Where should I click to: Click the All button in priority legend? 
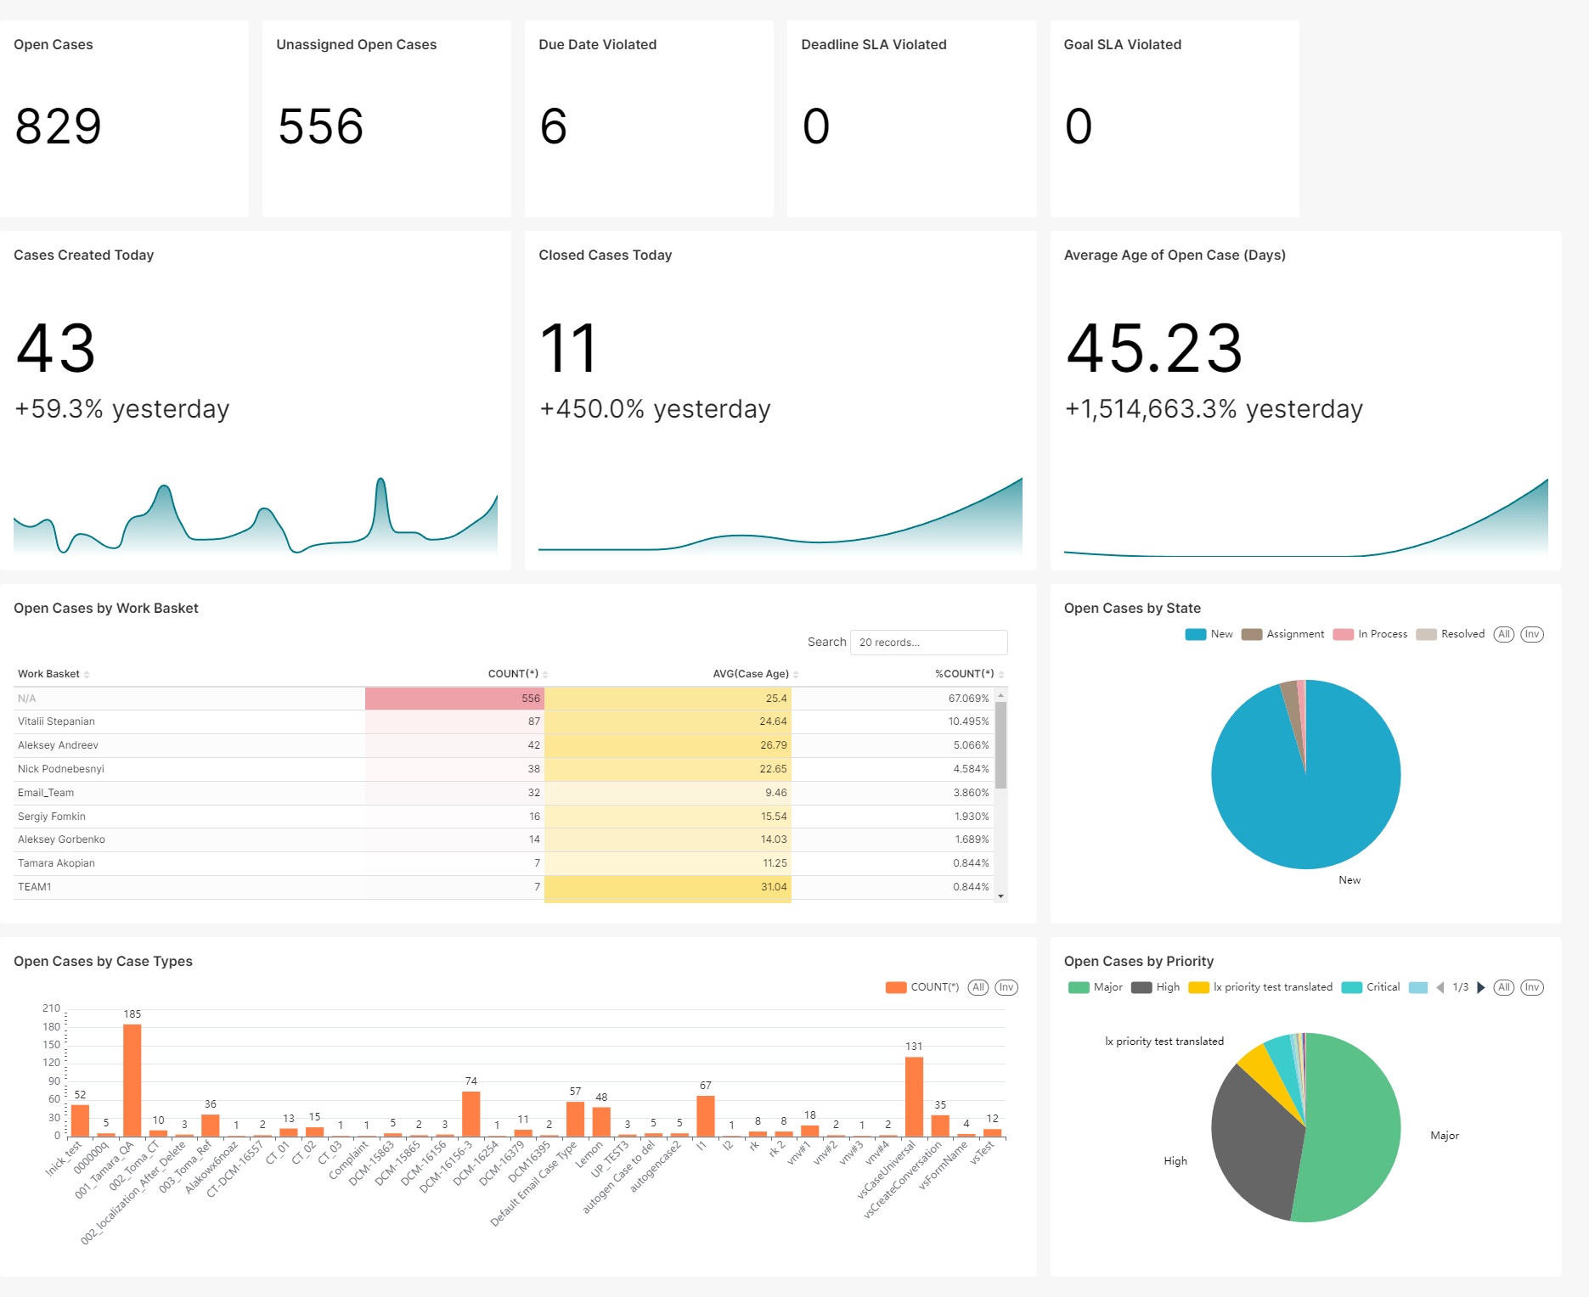tap(1504, 987)
